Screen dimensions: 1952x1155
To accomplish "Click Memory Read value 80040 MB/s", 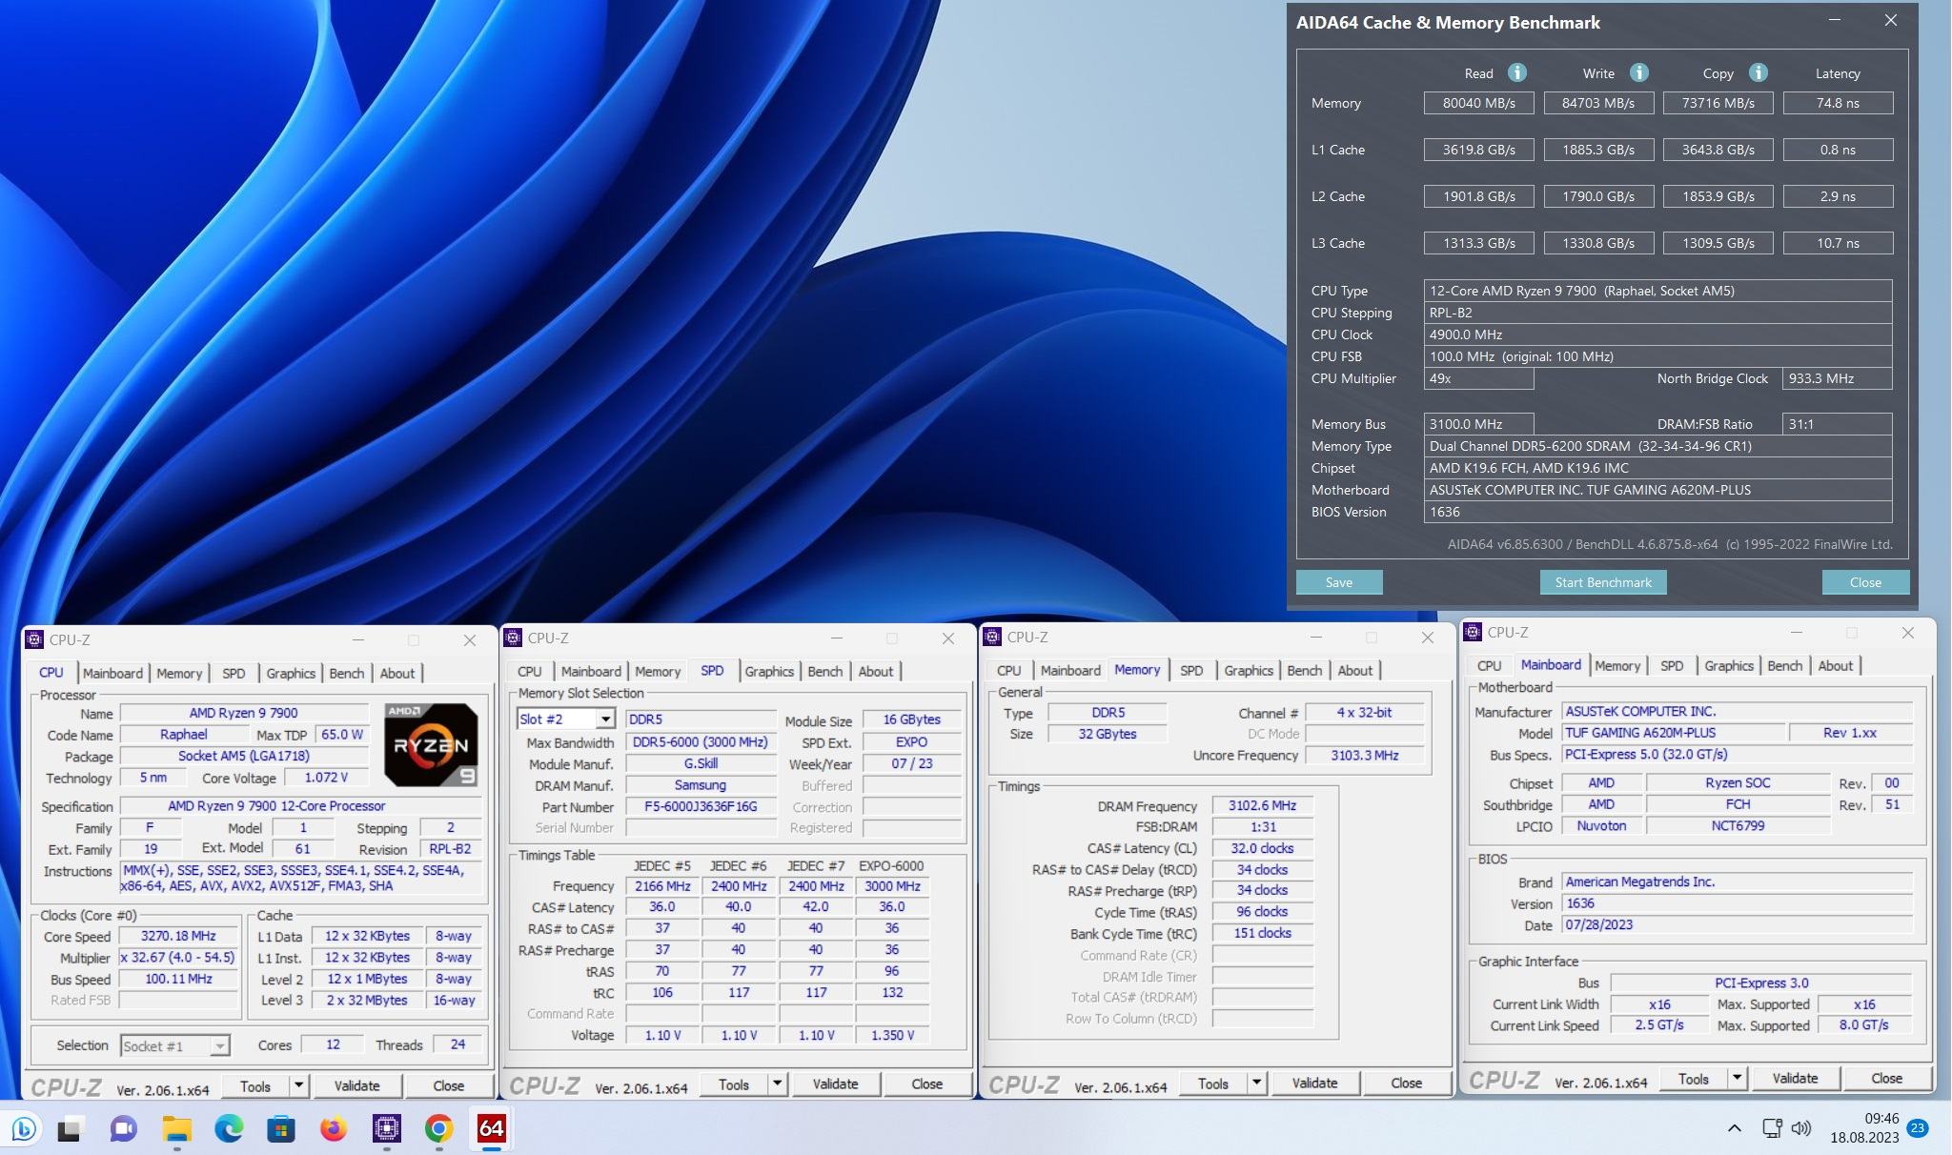I will (x=1478, y=103).
